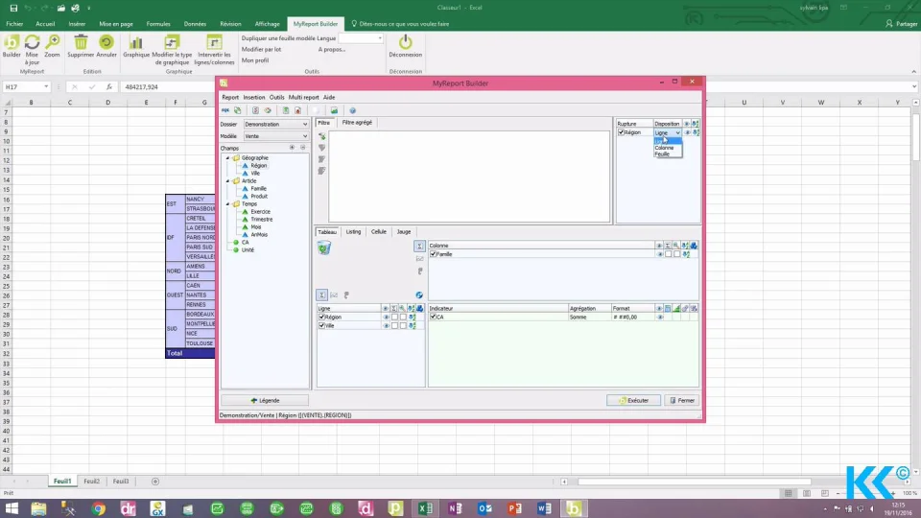Click the Graphique chart ribbon icon
Image resolution: width=921 pixels, height=518 pixels.
click(x=136, y=42)
